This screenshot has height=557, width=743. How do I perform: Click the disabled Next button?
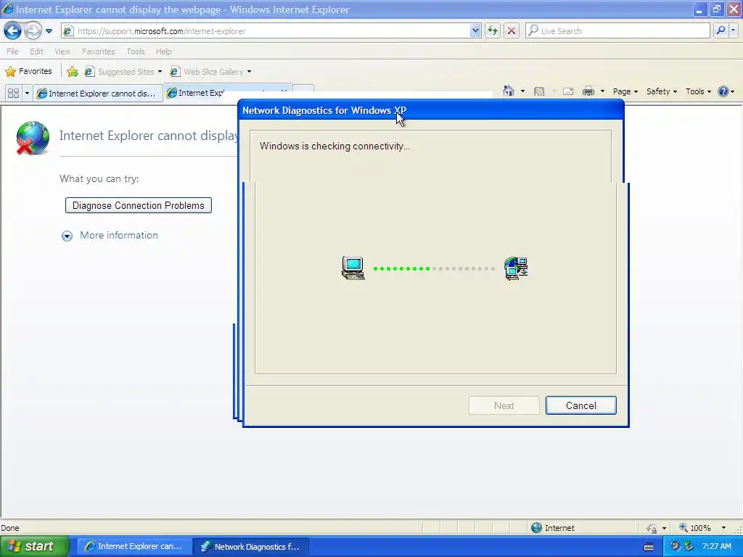pos(504,405)
